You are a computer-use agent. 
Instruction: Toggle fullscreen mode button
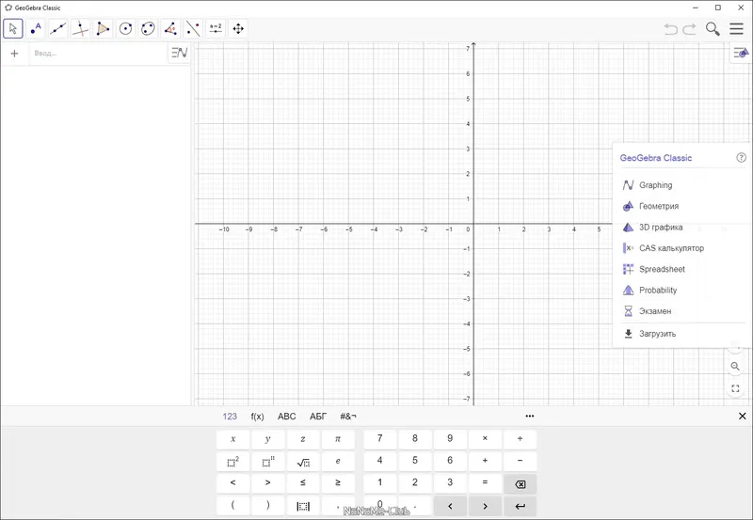tap(735, 388)
